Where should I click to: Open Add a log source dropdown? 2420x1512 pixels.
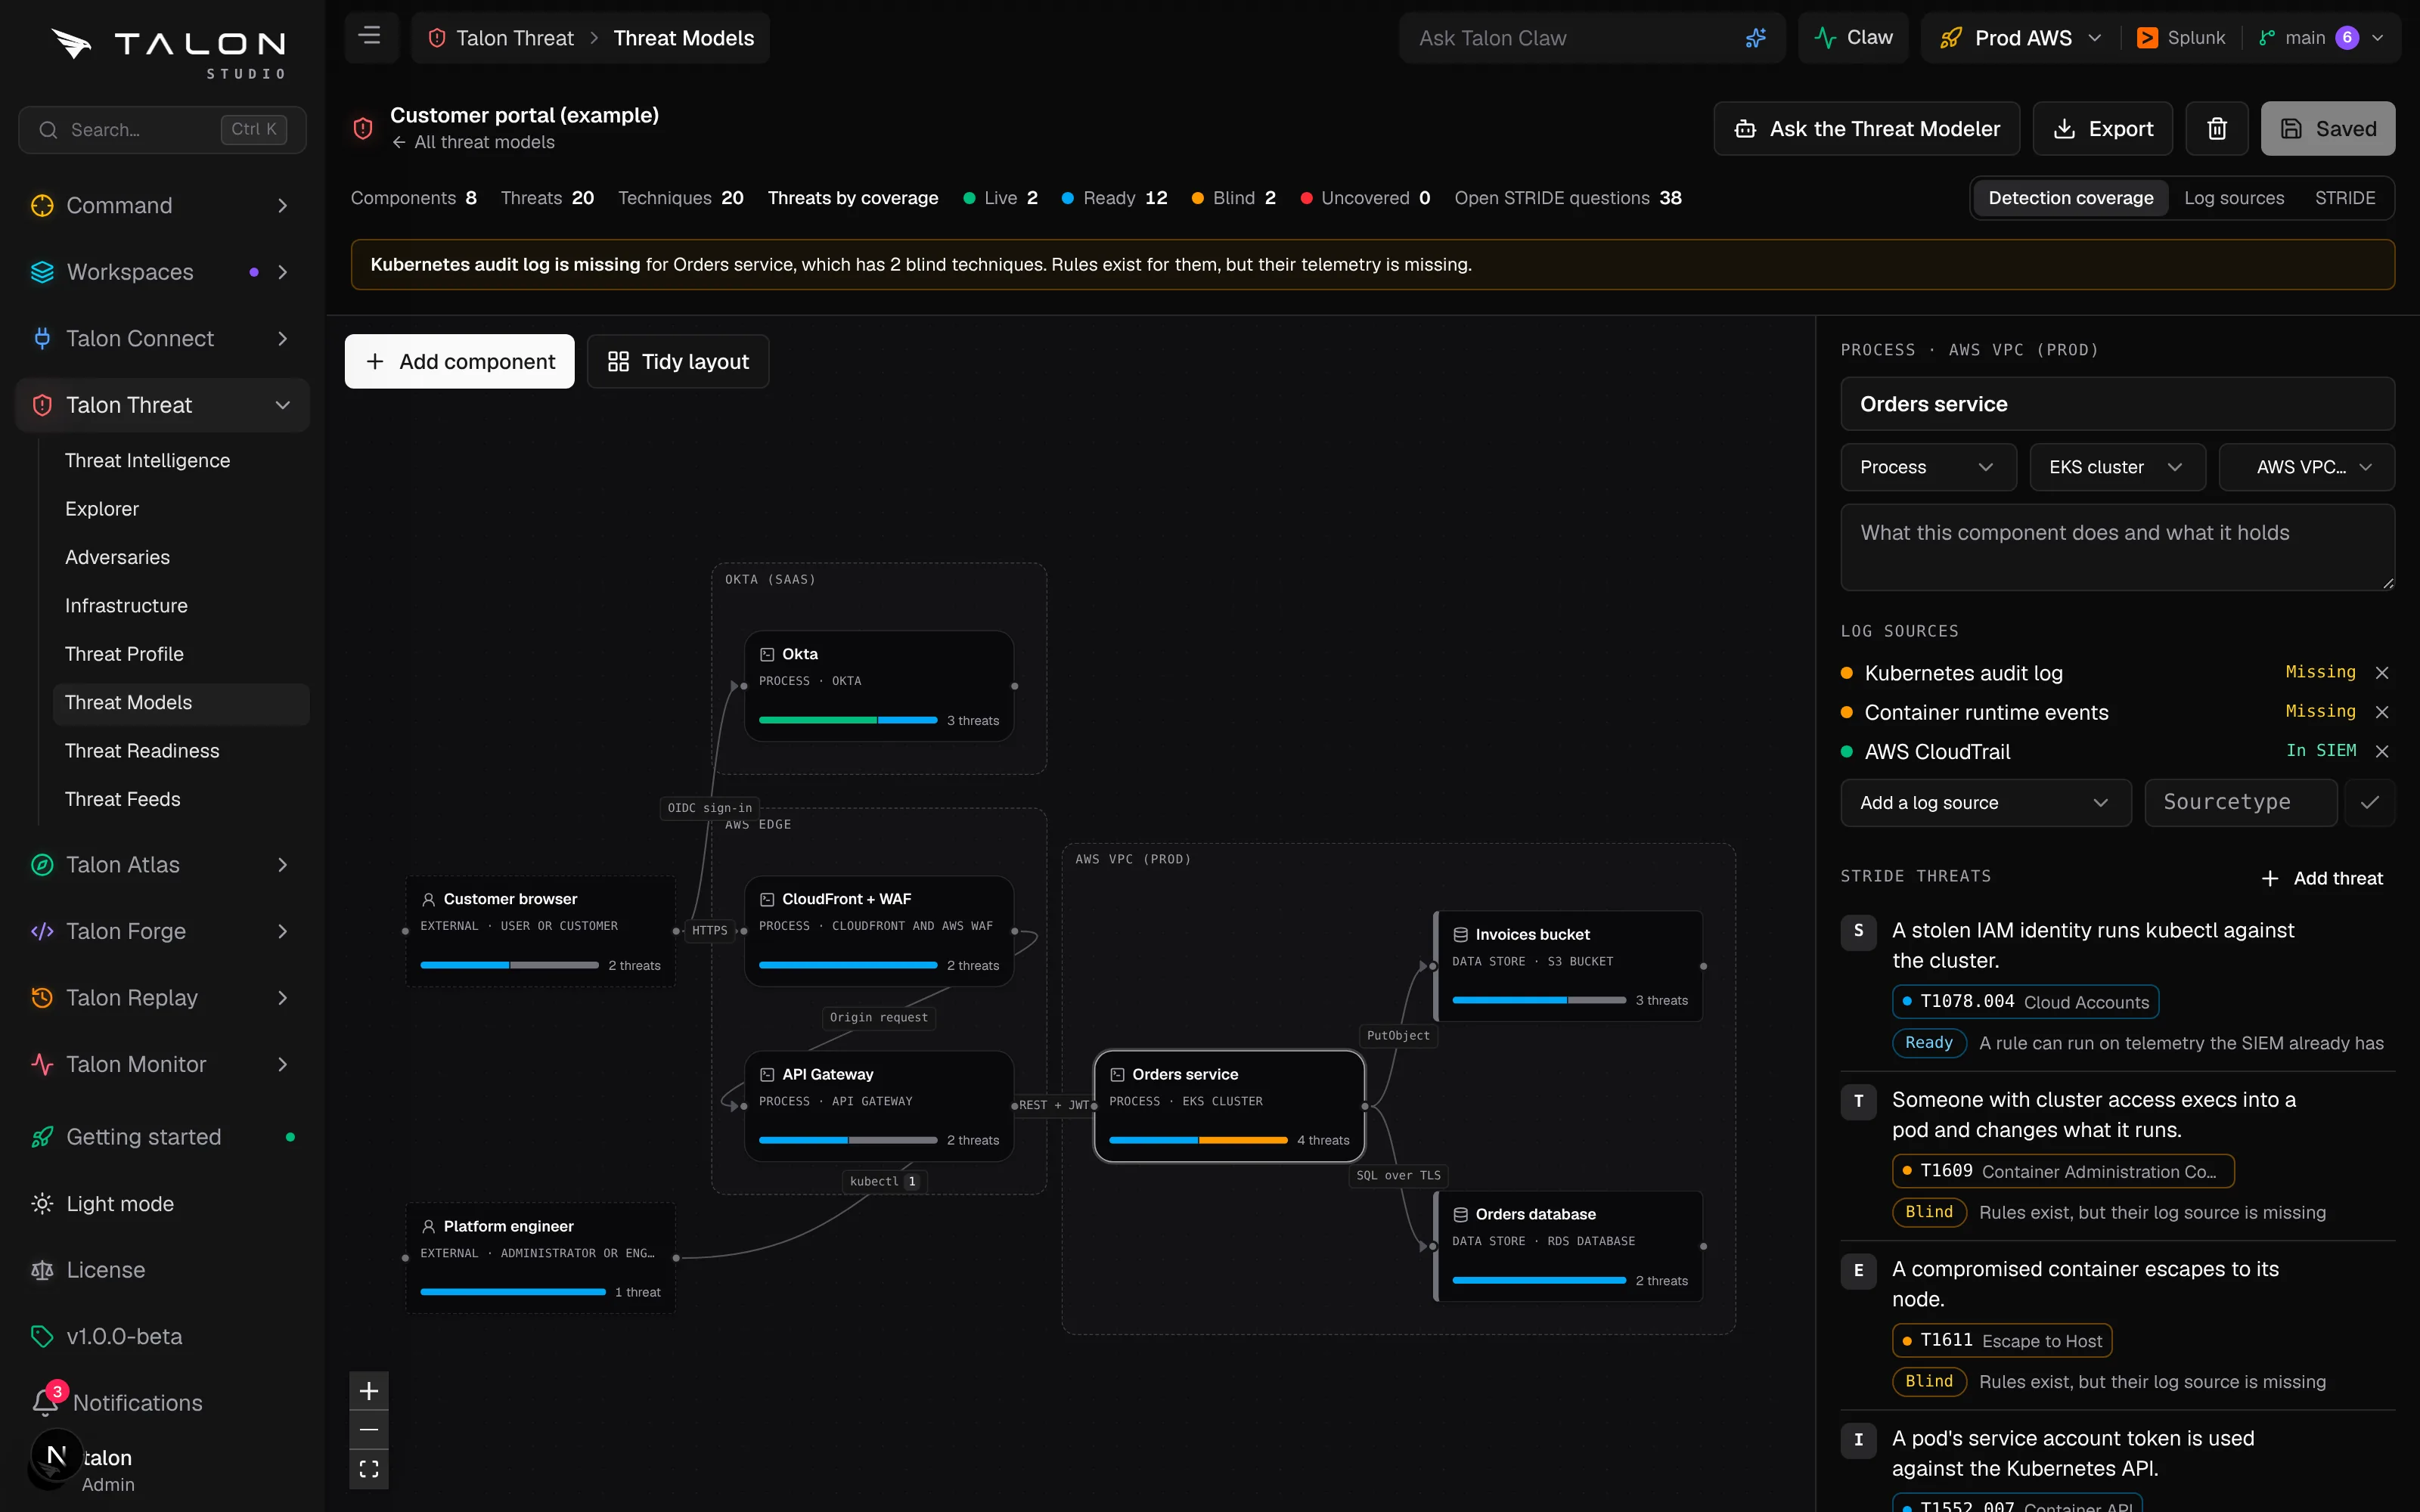pos(1985,802)
